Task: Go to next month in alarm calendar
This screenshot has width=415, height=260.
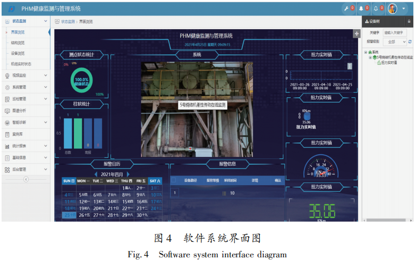Action: [x=128, y=174]
